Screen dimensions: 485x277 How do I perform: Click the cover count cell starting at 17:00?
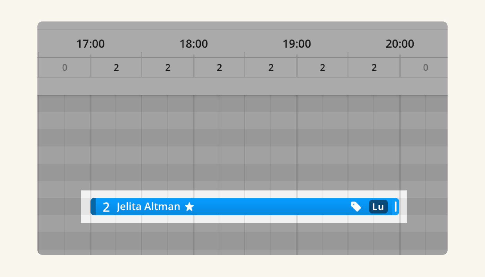tap(116, 68)
